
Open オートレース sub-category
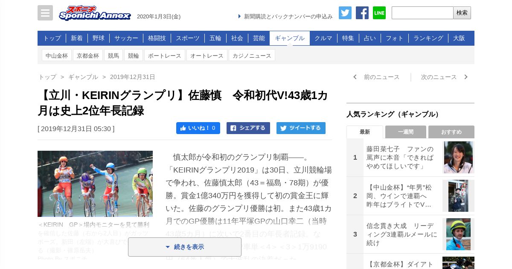point(207,56)
